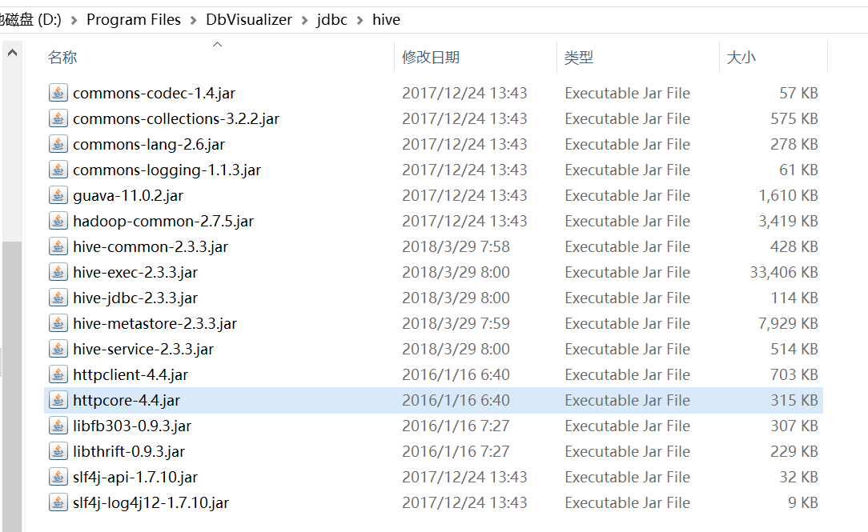868x532 pixels.
Task: Expand the breadcrumb chevron after DbVisualizer
Action: (304, 21)
